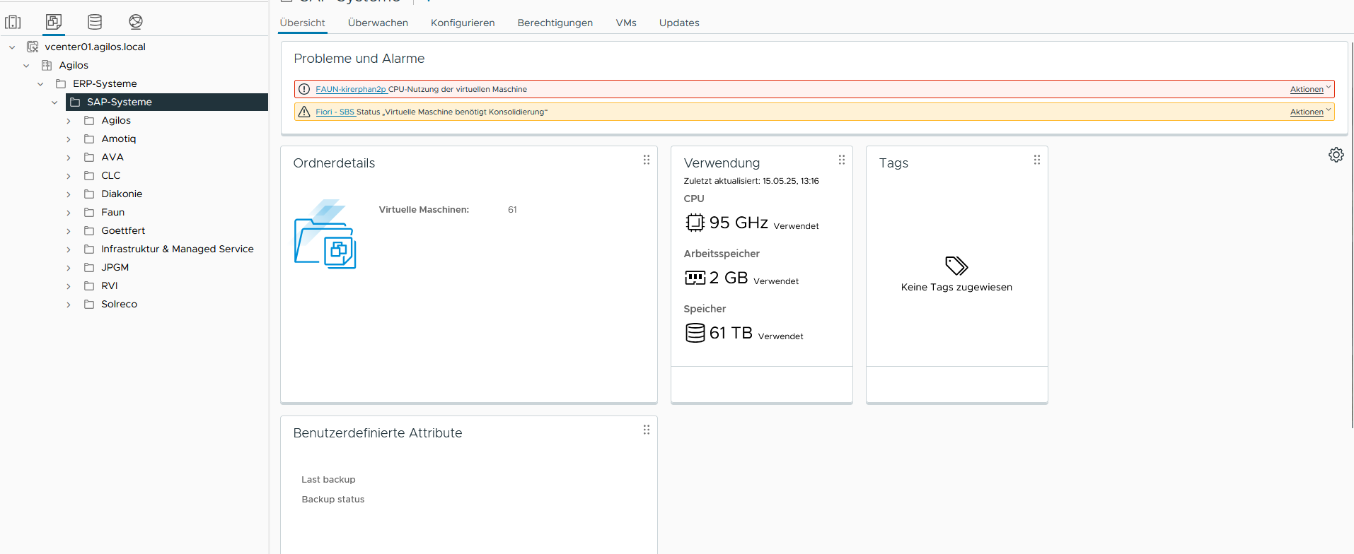Open the Fiori - SBS VM link
The height and width of the screenshot is (554, 1354).
click(335, 112)
